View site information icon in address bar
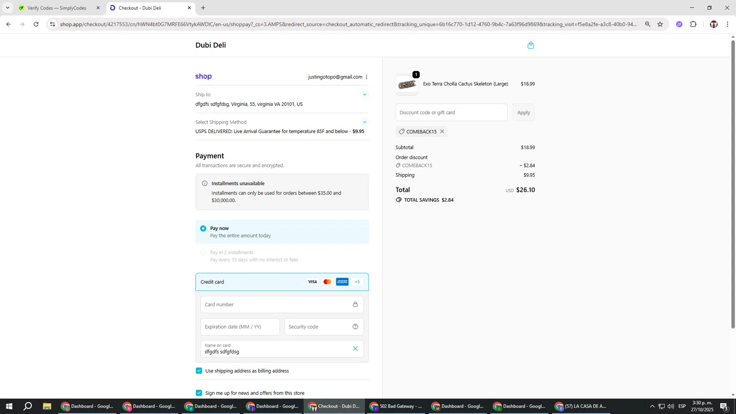736x414 pixels. click(x=53, y=24)
